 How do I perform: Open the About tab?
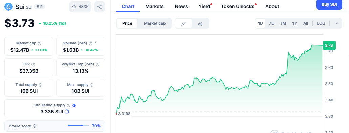pyautogui.click(x=272, y=6)
